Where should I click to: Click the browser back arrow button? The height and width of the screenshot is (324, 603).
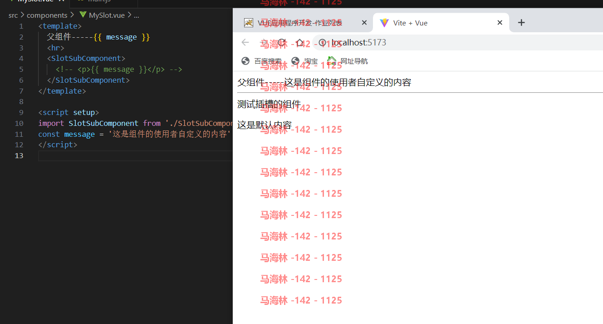[245, 43]
